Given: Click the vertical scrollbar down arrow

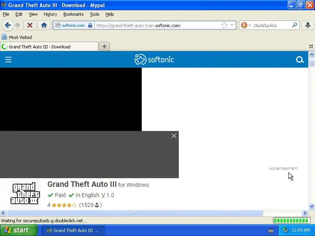Looking at the screenshot, I should [x=311, y=206].
